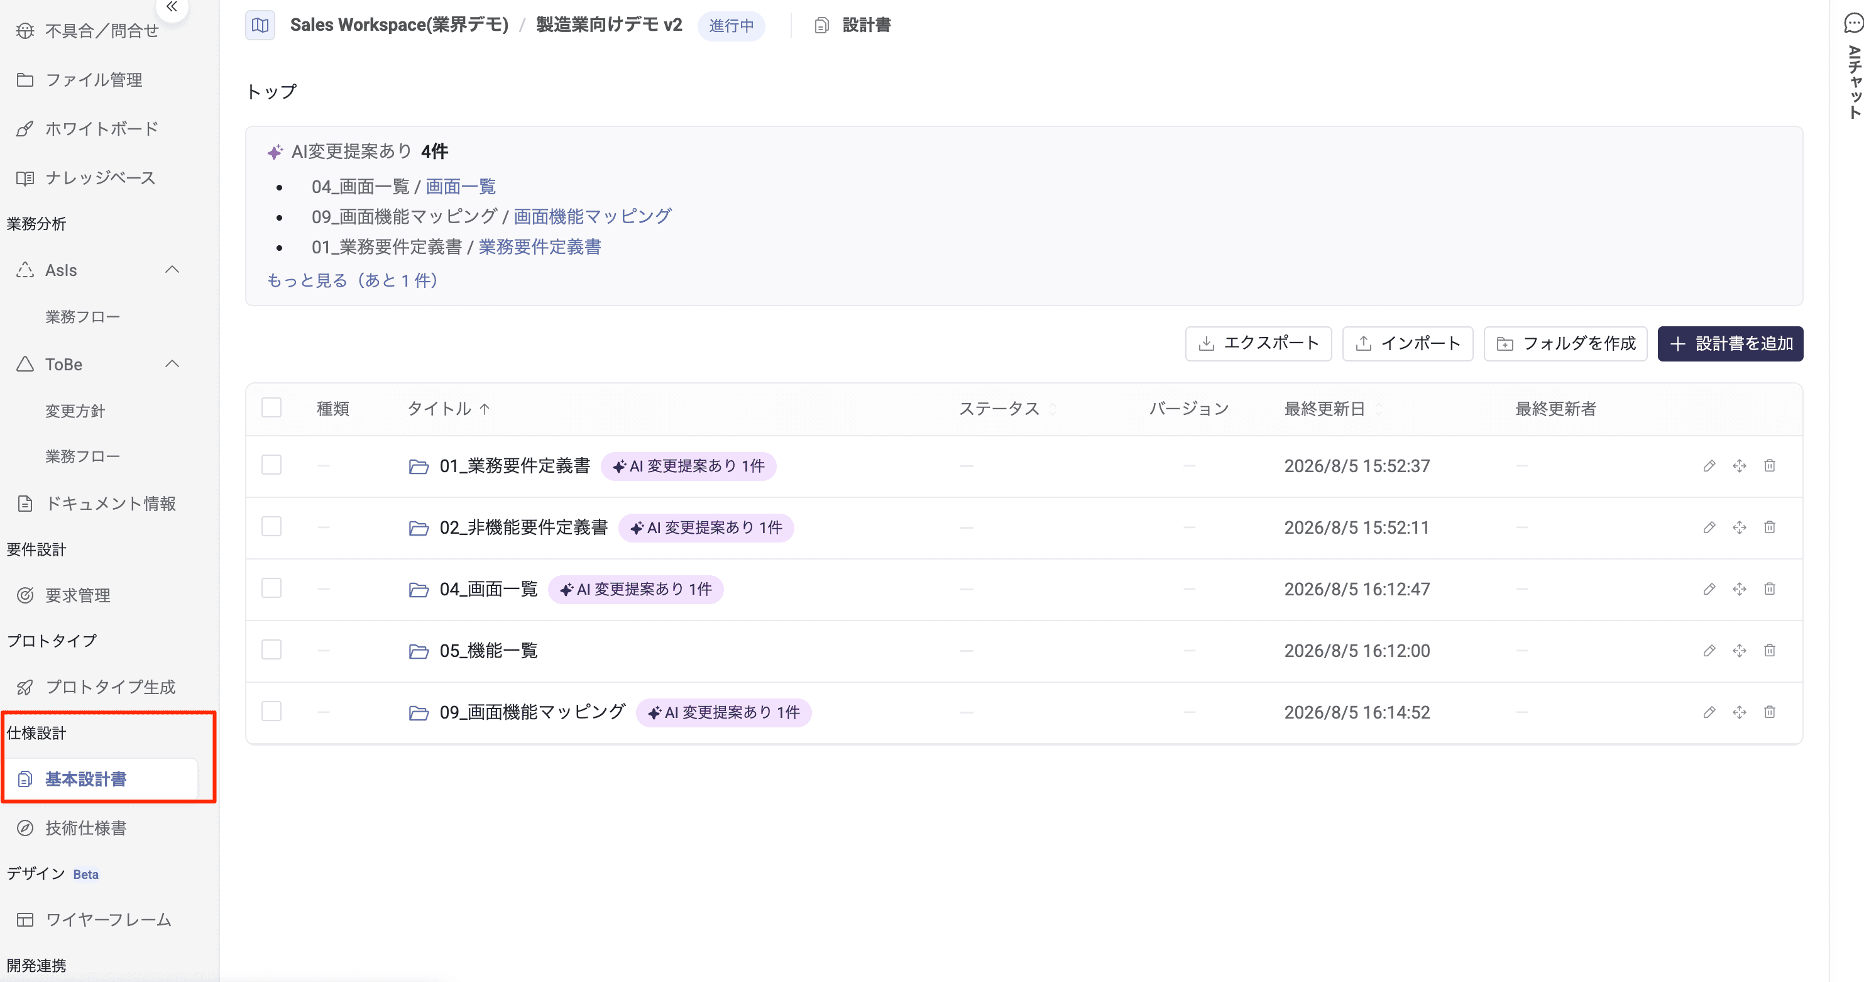This screenshot has height=982, width=1864.
Task: Move the 01_業務要件定義書 folder with the move icon
Action: (1740, 466)
